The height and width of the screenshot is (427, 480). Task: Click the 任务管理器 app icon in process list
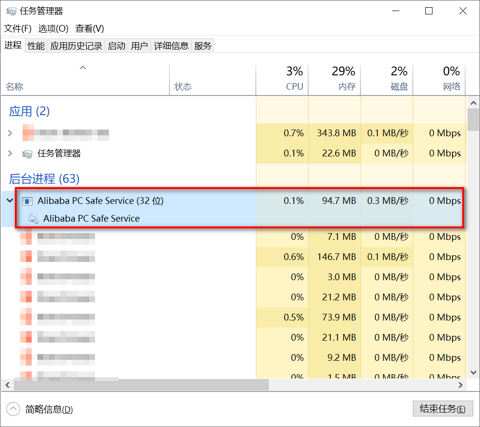coord(27,154)
